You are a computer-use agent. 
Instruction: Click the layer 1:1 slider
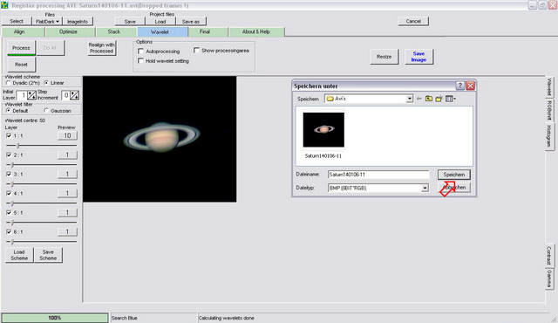[x=41, y=145]
